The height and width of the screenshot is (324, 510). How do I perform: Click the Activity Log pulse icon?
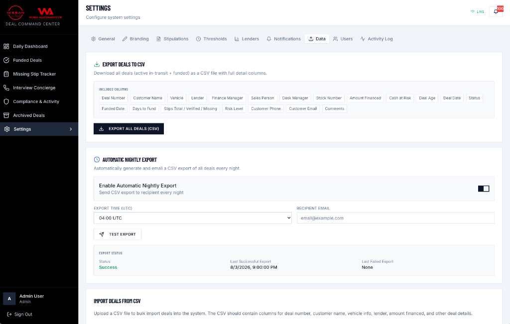click(x=363, y=39)
